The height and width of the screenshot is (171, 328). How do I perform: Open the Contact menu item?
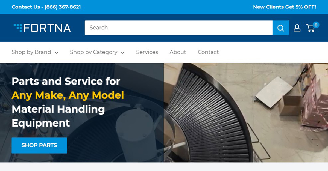coord(208,52)
